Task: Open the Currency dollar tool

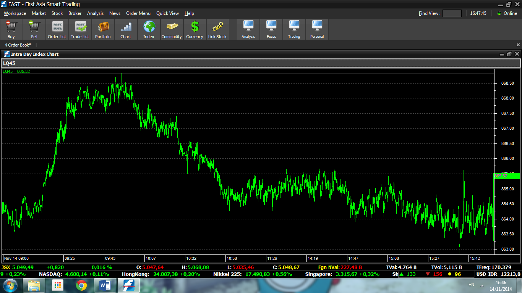Action: coord(195,30)
